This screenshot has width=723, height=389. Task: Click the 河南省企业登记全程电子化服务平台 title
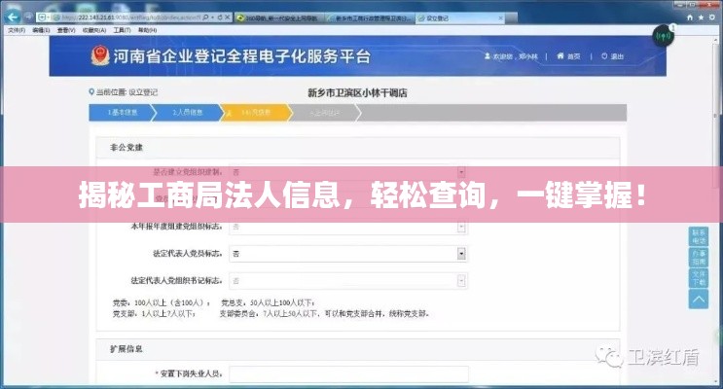[x=241, y=56]
